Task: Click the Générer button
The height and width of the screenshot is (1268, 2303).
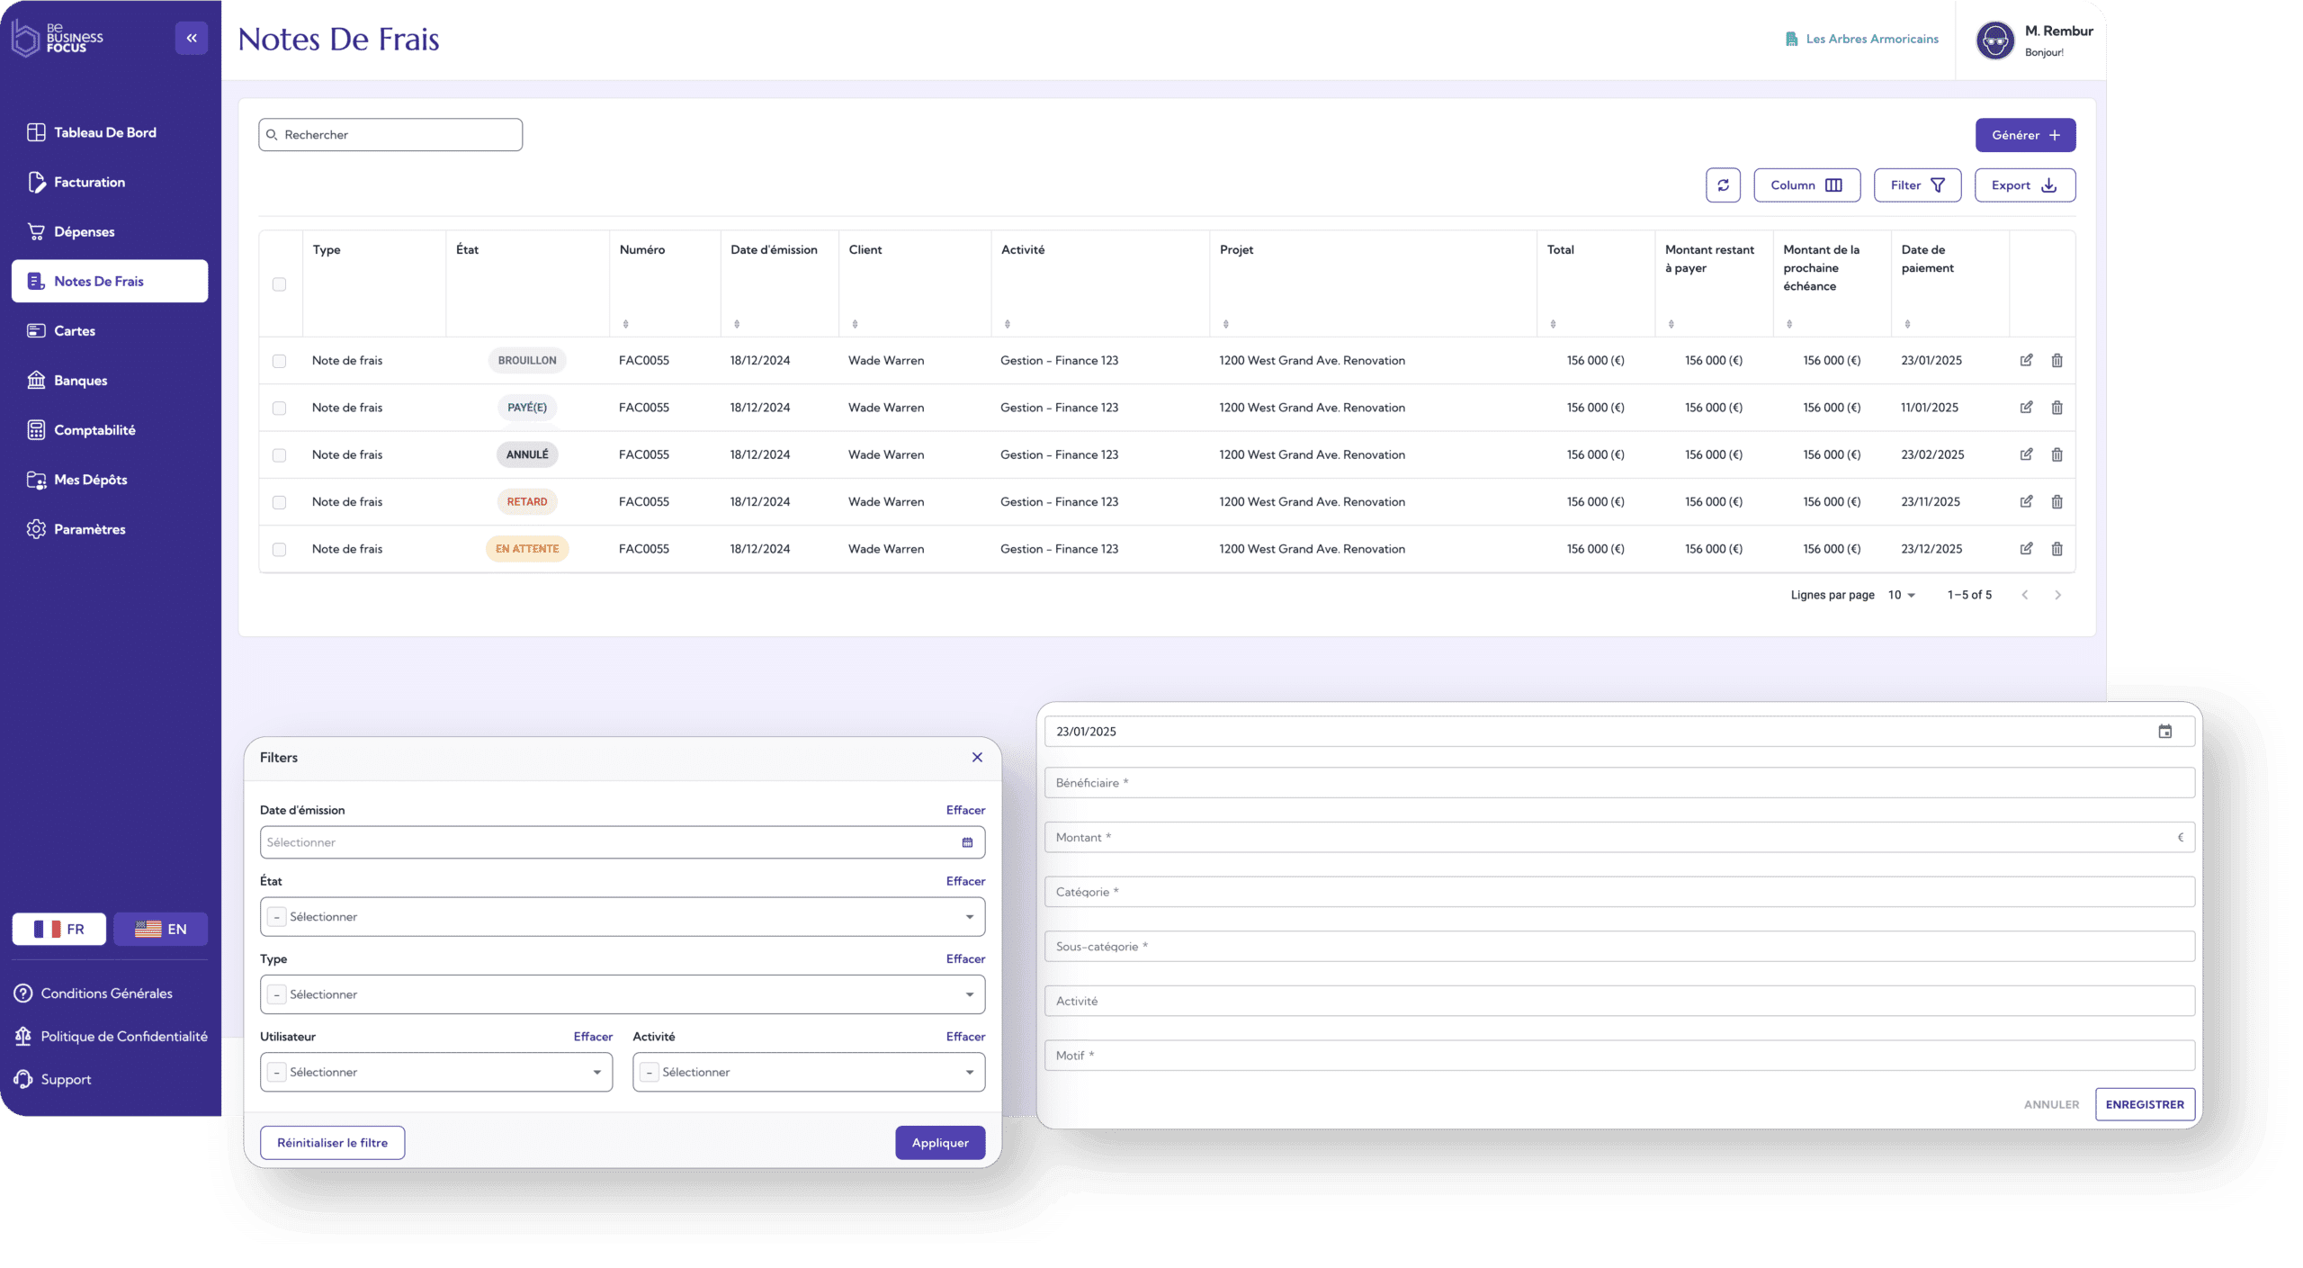Action: pos(2025,135)
